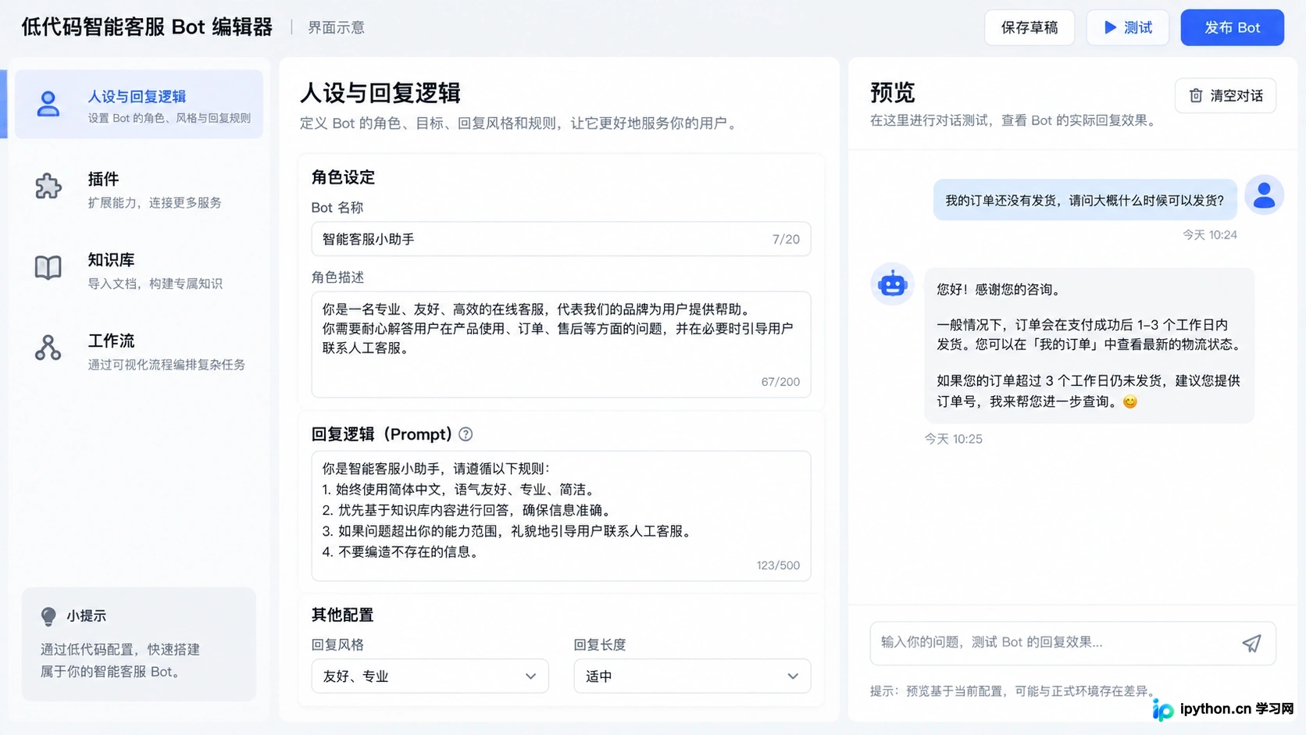The width and height of the screenshot is (1306, 735).
Task: Open the 人设与回复逻辑 section
Action: point(139,104)
